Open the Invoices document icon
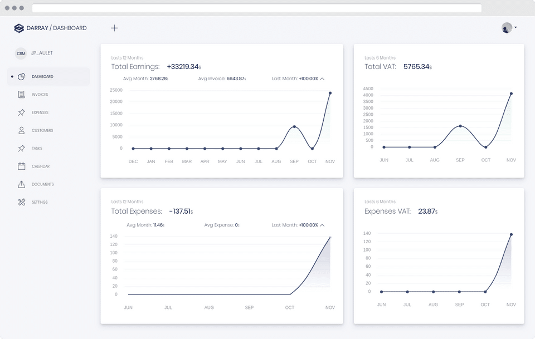535x339 pixels. pos(22,95)
